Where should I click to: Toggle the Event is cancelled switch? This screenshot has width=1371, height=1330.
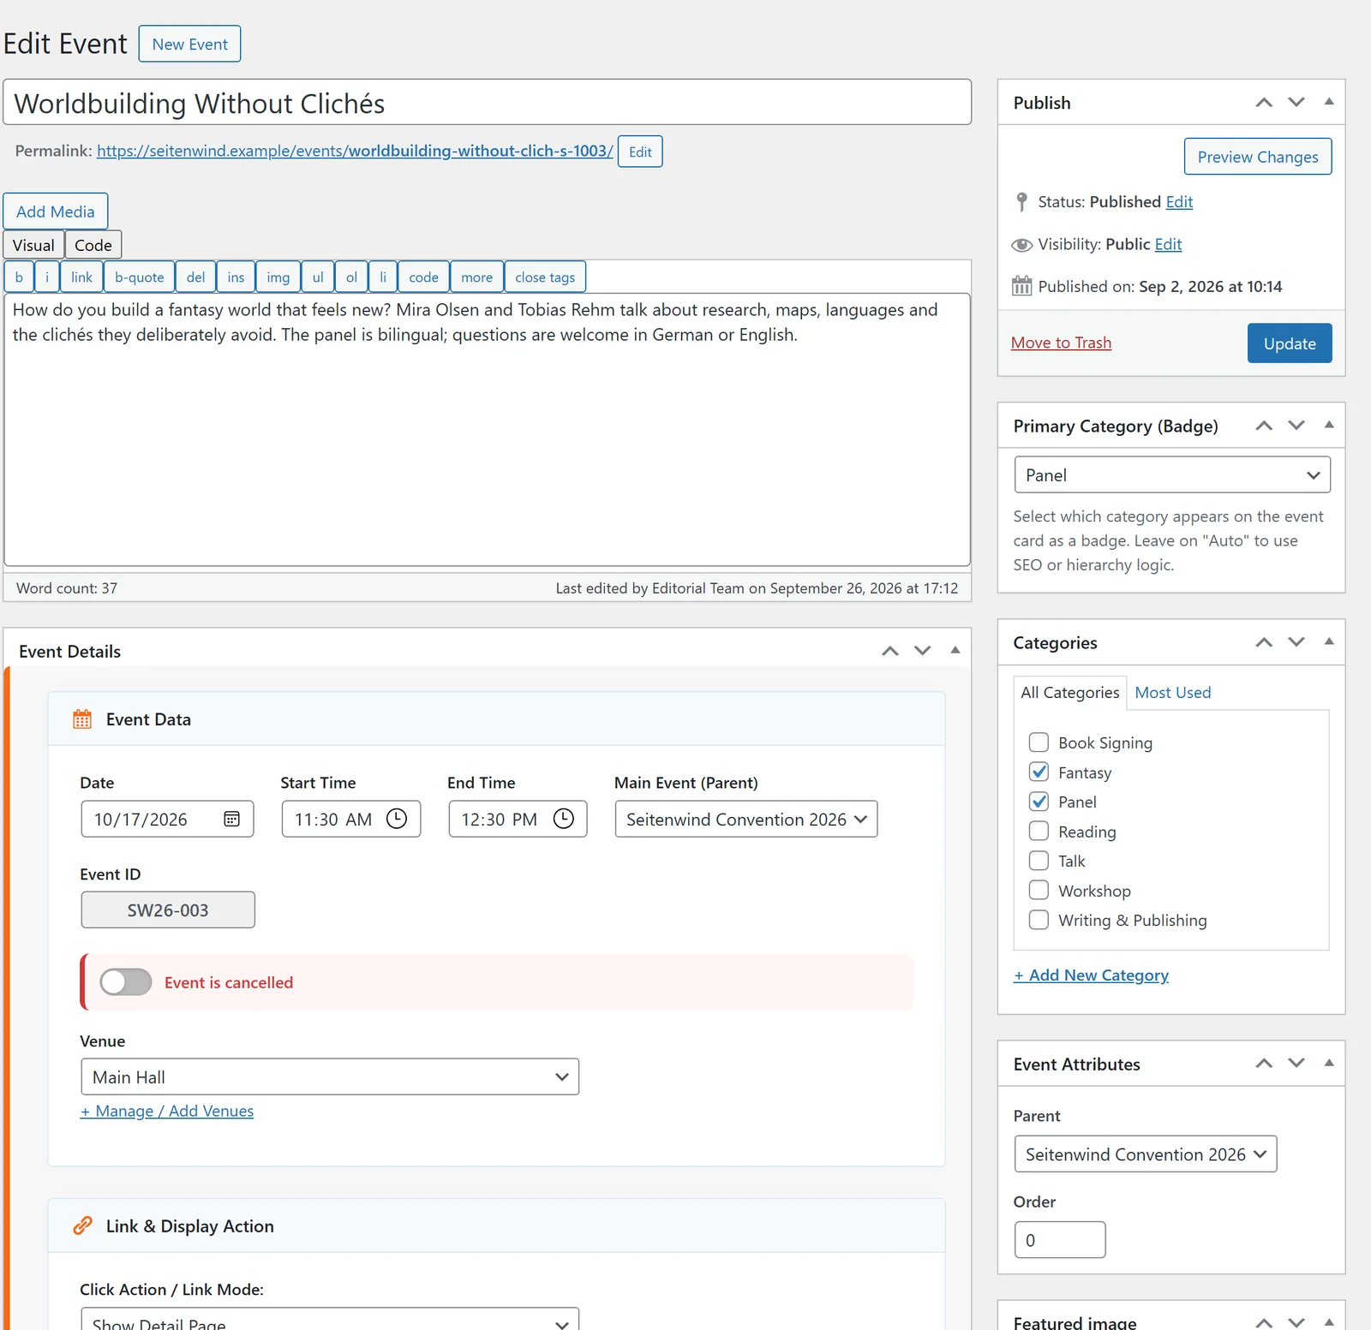[126, 981]
